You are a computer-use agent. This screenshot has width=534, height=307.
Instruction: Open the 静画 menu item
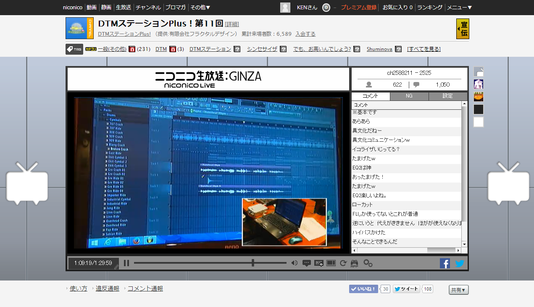click(x=106, y=8)
